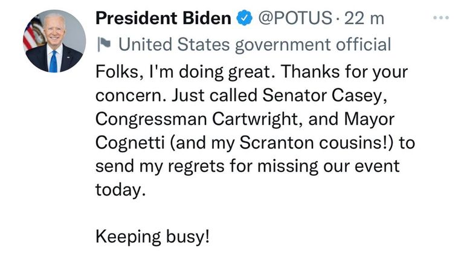
Task: Open the @POTUS handle link
Action: click(x=294, y=19)
